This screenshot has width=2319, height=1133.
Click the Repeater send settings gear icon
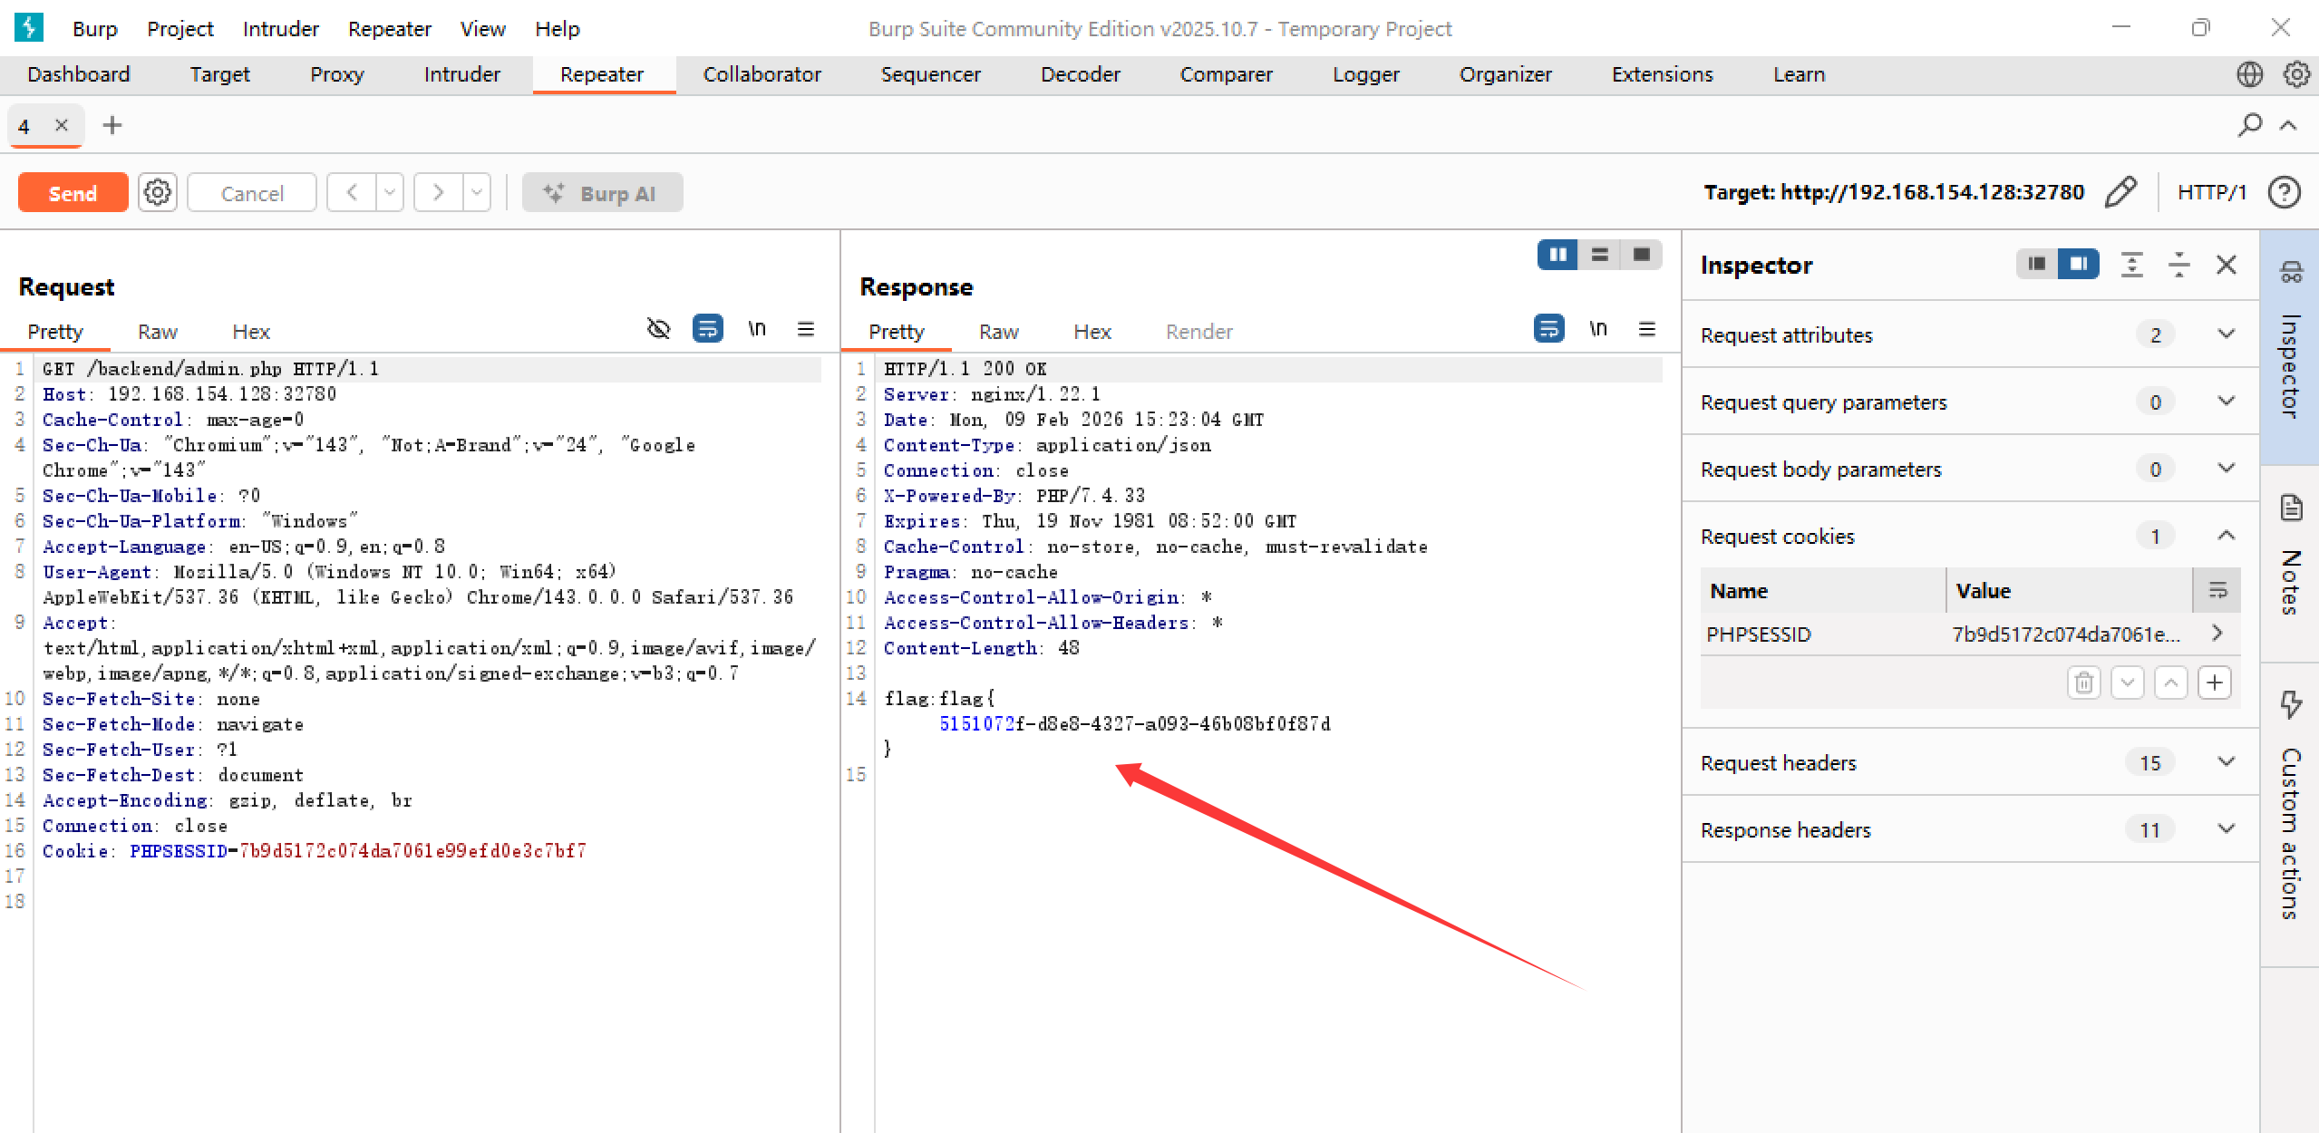(x=157, y=193)
